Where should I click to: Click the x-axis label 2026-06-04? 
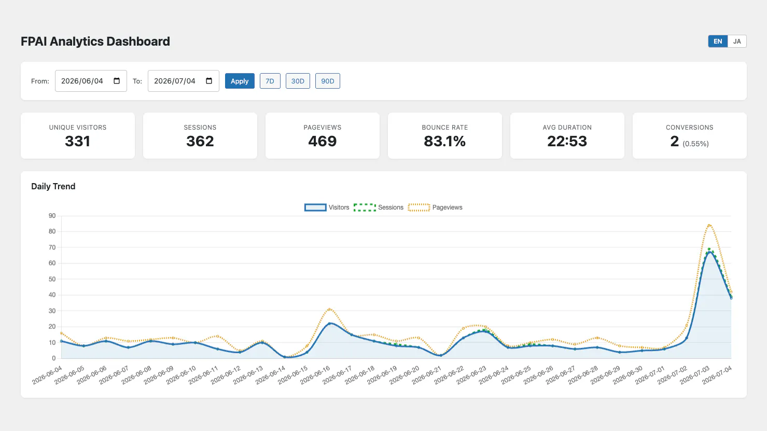pyautogui.click(x=48, y=376)
